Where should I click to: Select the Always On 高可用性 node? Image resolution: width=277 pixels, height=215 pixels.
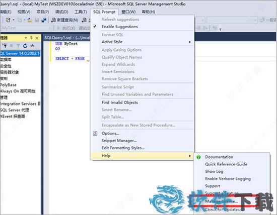coord(18,91)
